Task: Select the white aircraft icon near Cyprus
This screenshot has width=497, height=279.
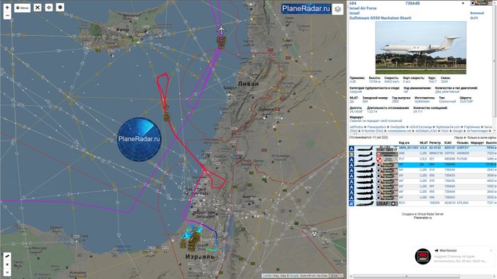Action: tap(221, 30)
